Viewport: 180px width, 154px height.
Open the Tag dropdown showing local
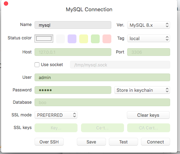tap(149, 38)
